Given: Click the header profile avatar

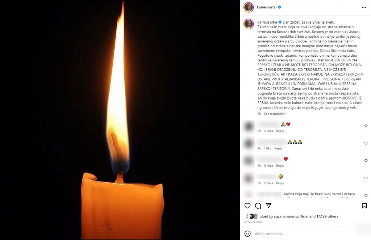Looking at the screenshot, I should (x=249, y=7).
